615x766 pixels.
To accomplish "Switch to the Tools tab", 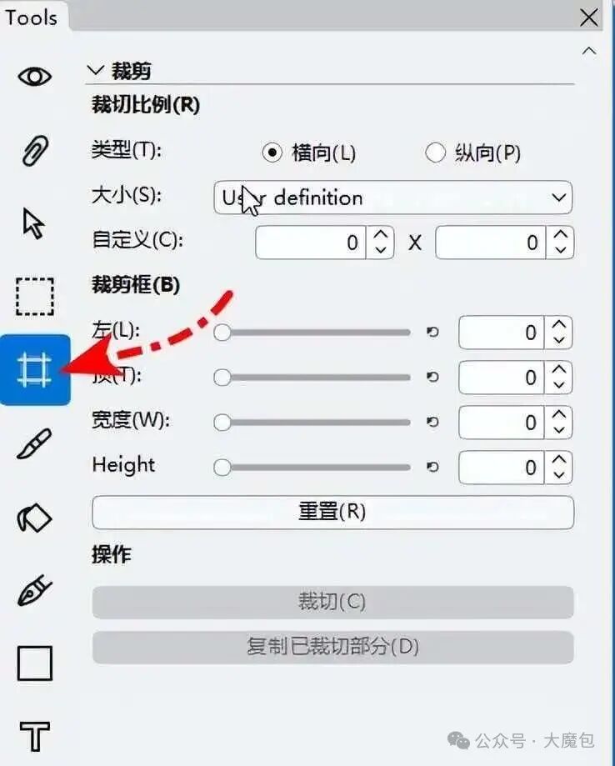I will [31, 18].
